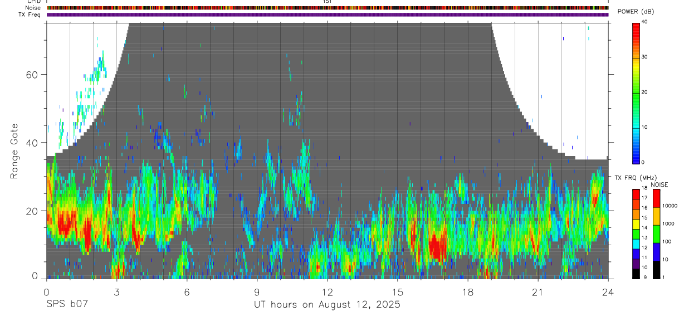Click the purple TX Freq strip at the top
The height and width of the screenshot is (316, 684).
click(x=328, y=14)
